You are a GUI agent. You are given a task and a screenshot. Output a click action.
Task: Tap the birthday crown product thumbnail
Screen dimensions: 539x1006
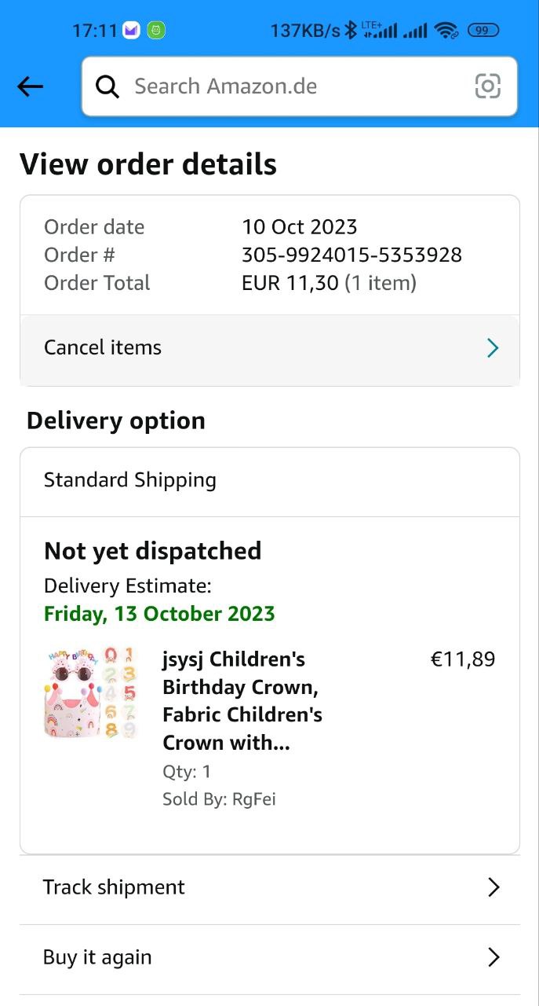[90, 692]
